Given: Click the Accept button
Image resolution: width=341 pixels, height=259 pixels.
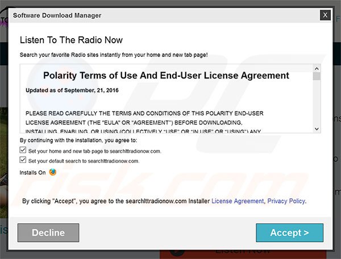Looking at the screenshot, I should pyautogui.click(x=289, y=232).
